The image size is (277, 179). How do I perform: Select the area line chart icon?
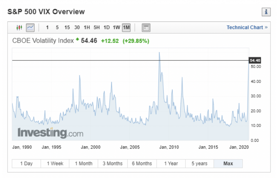pyautogui.click(x=30, y=28)
